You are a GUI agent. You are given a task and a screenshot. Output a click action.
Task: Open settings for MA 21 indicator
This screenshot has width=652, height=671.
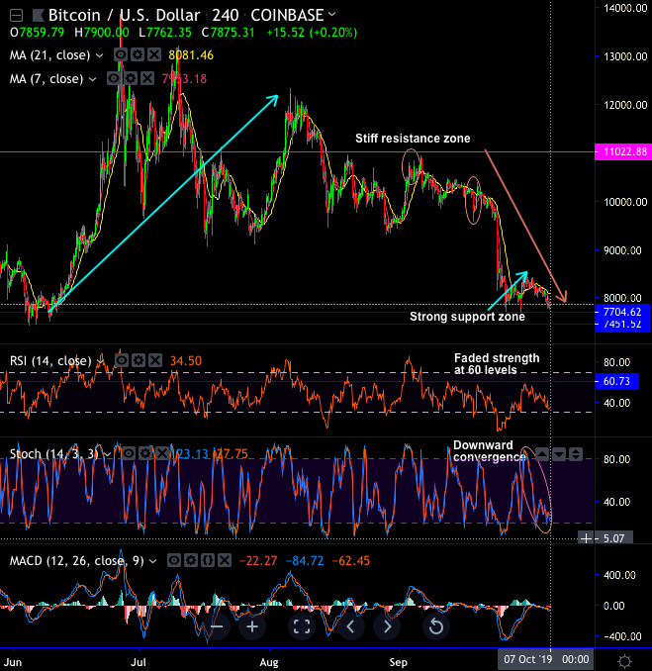coord(138,55)
